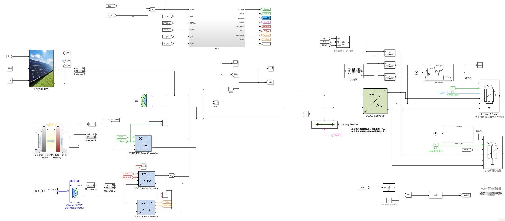Select the AND logic block
This screenshot has height=221, width=505.
pos(409,195)
